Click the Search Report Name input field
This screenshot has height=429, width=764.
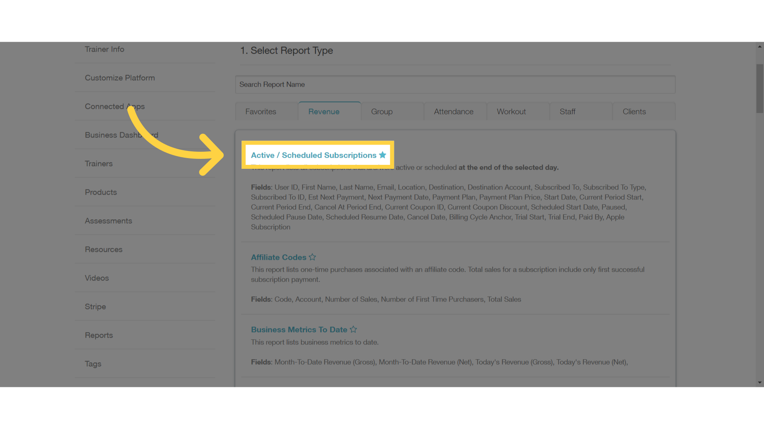455,84
